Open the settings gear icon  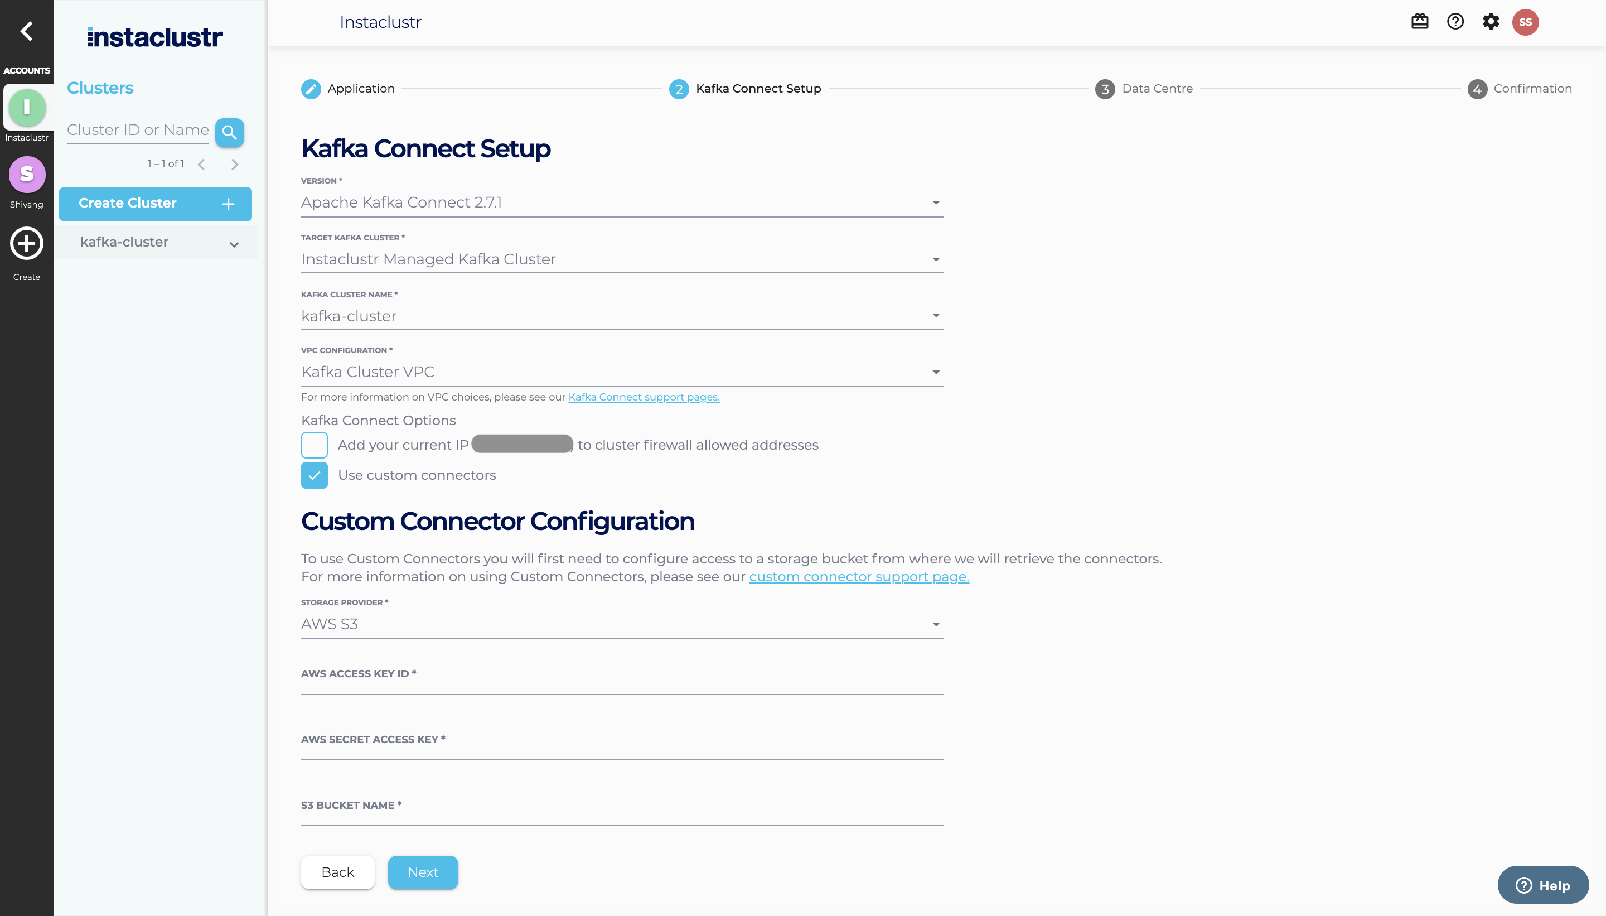(x=1491, y=22)
